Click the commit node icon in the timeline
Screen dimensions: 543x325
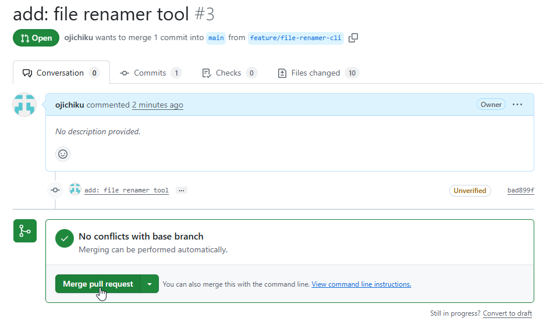tap(55, 190)
